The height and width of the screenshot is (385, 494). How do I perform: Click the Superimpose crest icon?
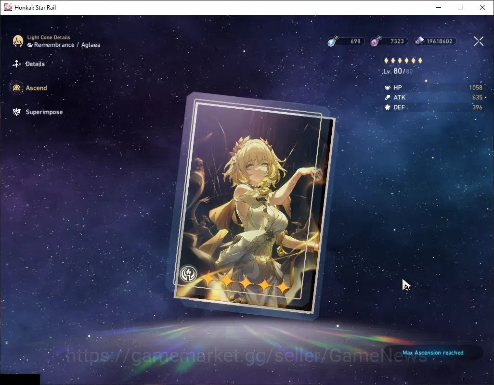click(x=16, y=112)
